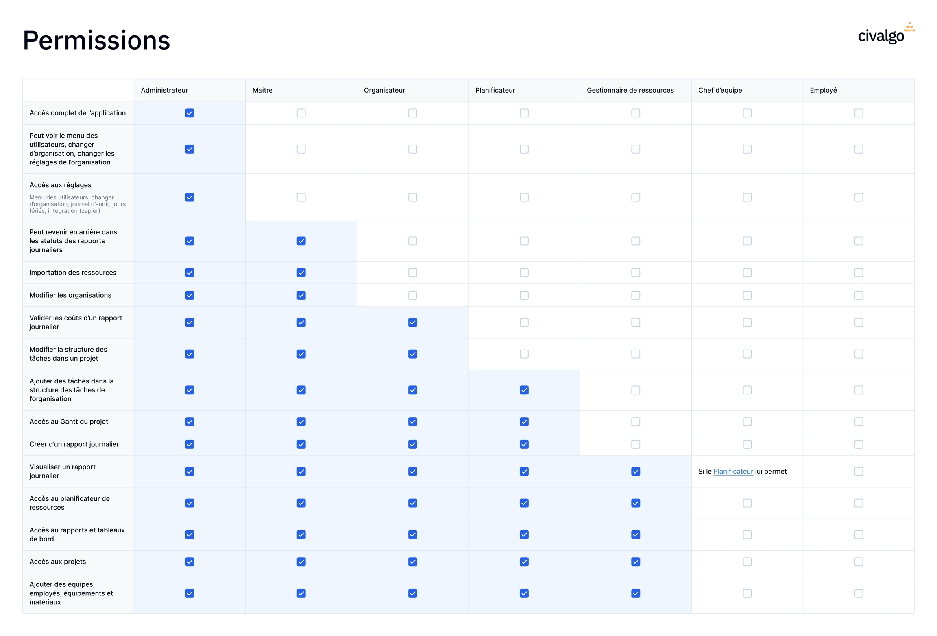Viewport: 937px width, 636px height.
Task: Uncheck Maitre Peut revenir en arrière checkbox
Action: click(x=301, y=241)
